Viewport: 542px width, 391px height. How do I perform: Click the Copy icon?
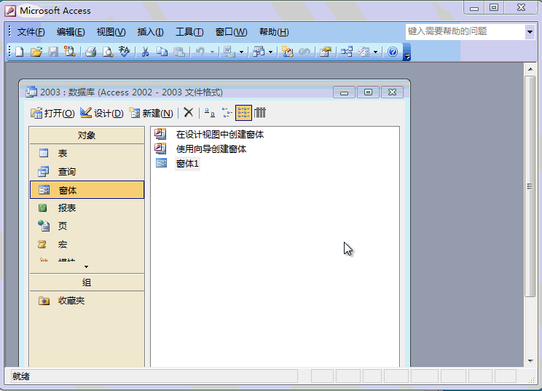click(x=162, y=52)
